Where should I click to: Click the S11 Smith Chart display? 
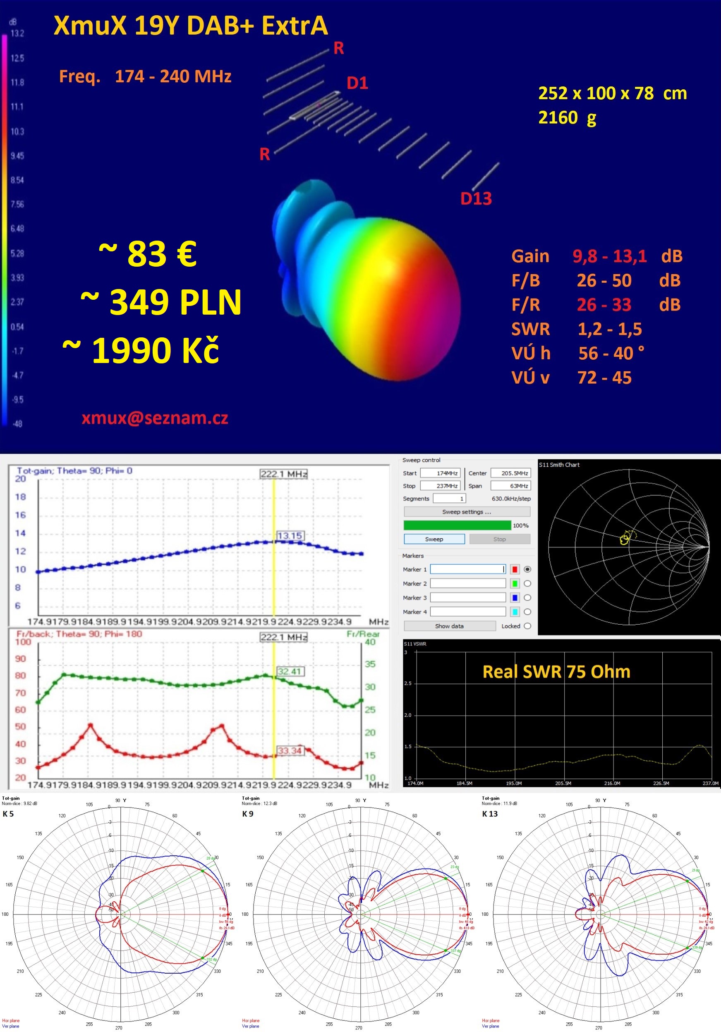pos(629,547)
